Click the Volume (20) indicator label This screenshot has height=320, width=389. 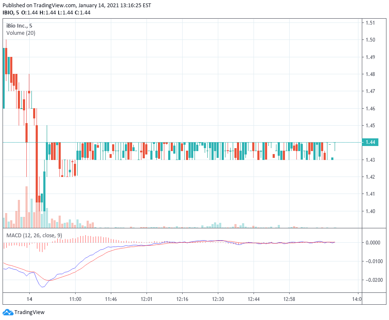[x=21, y=33]
